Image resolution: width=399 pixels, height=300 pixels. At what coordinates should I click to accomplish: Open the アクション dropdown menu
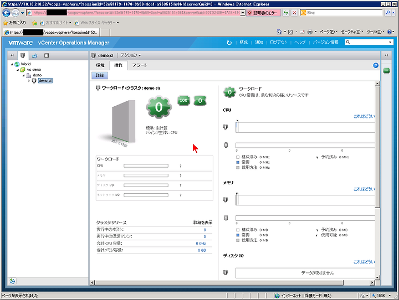point(131,55)
